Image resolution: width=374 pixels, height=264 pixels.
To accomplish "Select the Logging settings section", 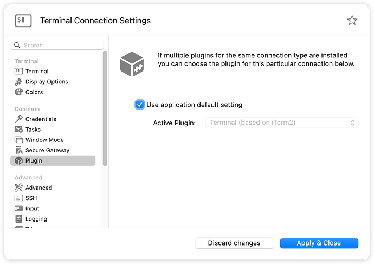I will (x=36, y=219).
